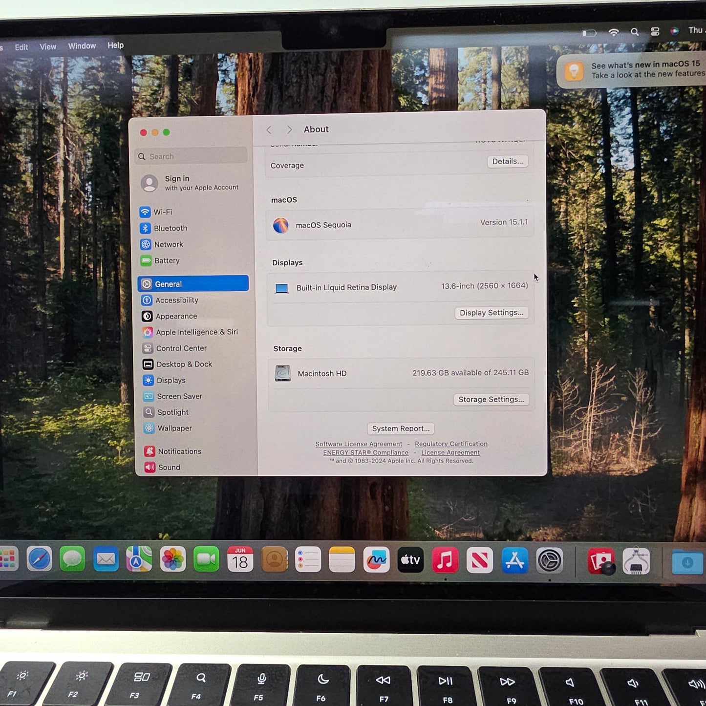
Task: Go back using the back chevron
Action: [269, 130]
